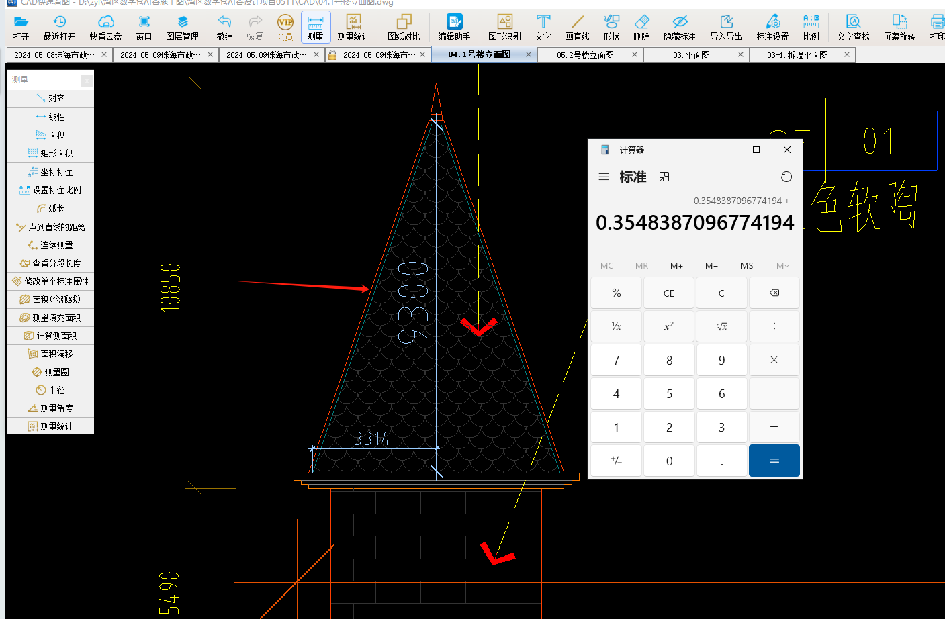Select 半径 radius tool

point(50,390)
